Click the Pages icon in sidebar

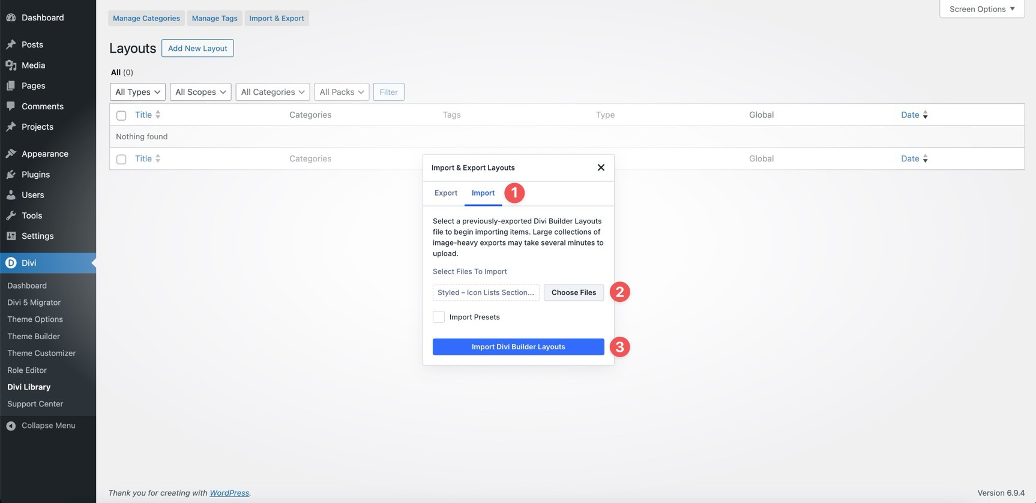click(x=11, y=86)
